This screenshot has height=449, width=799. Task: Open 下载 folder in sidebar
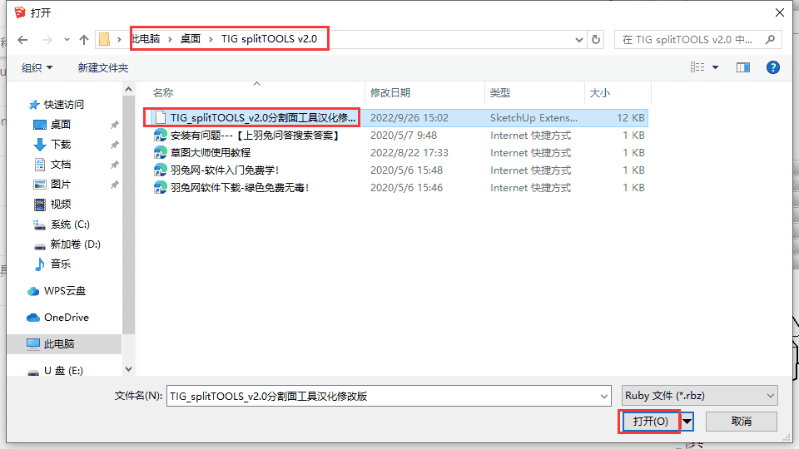click(61, 144)
